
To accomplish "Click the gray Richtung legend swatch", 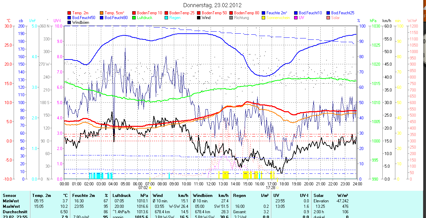I will (231, 18).
